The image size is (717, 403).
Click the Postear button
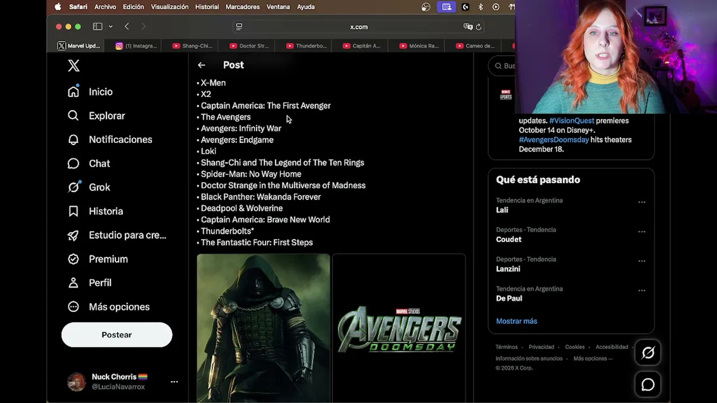[117, 335]
